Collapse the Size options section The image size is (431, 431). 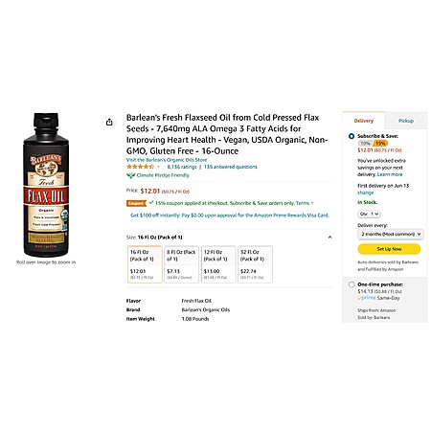point(329,238)
